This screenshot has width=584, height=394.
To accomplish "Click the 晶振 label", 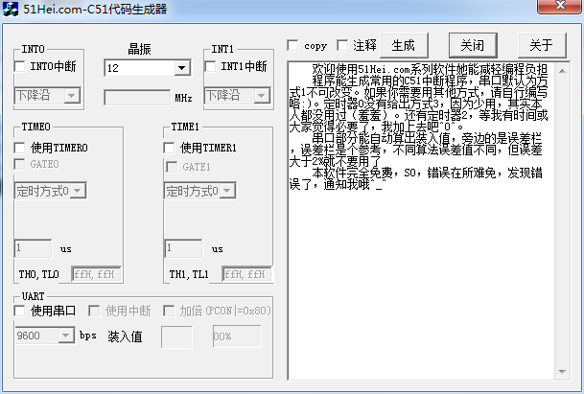I will 139,49.
